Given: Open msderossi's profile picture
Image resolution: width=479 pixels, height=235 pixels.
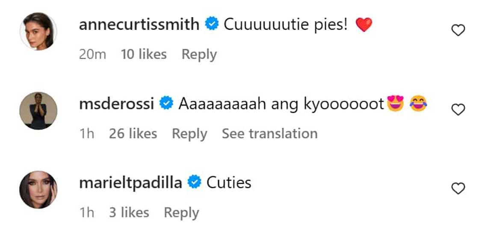Looking at the screenshot, I should point(38,110).
